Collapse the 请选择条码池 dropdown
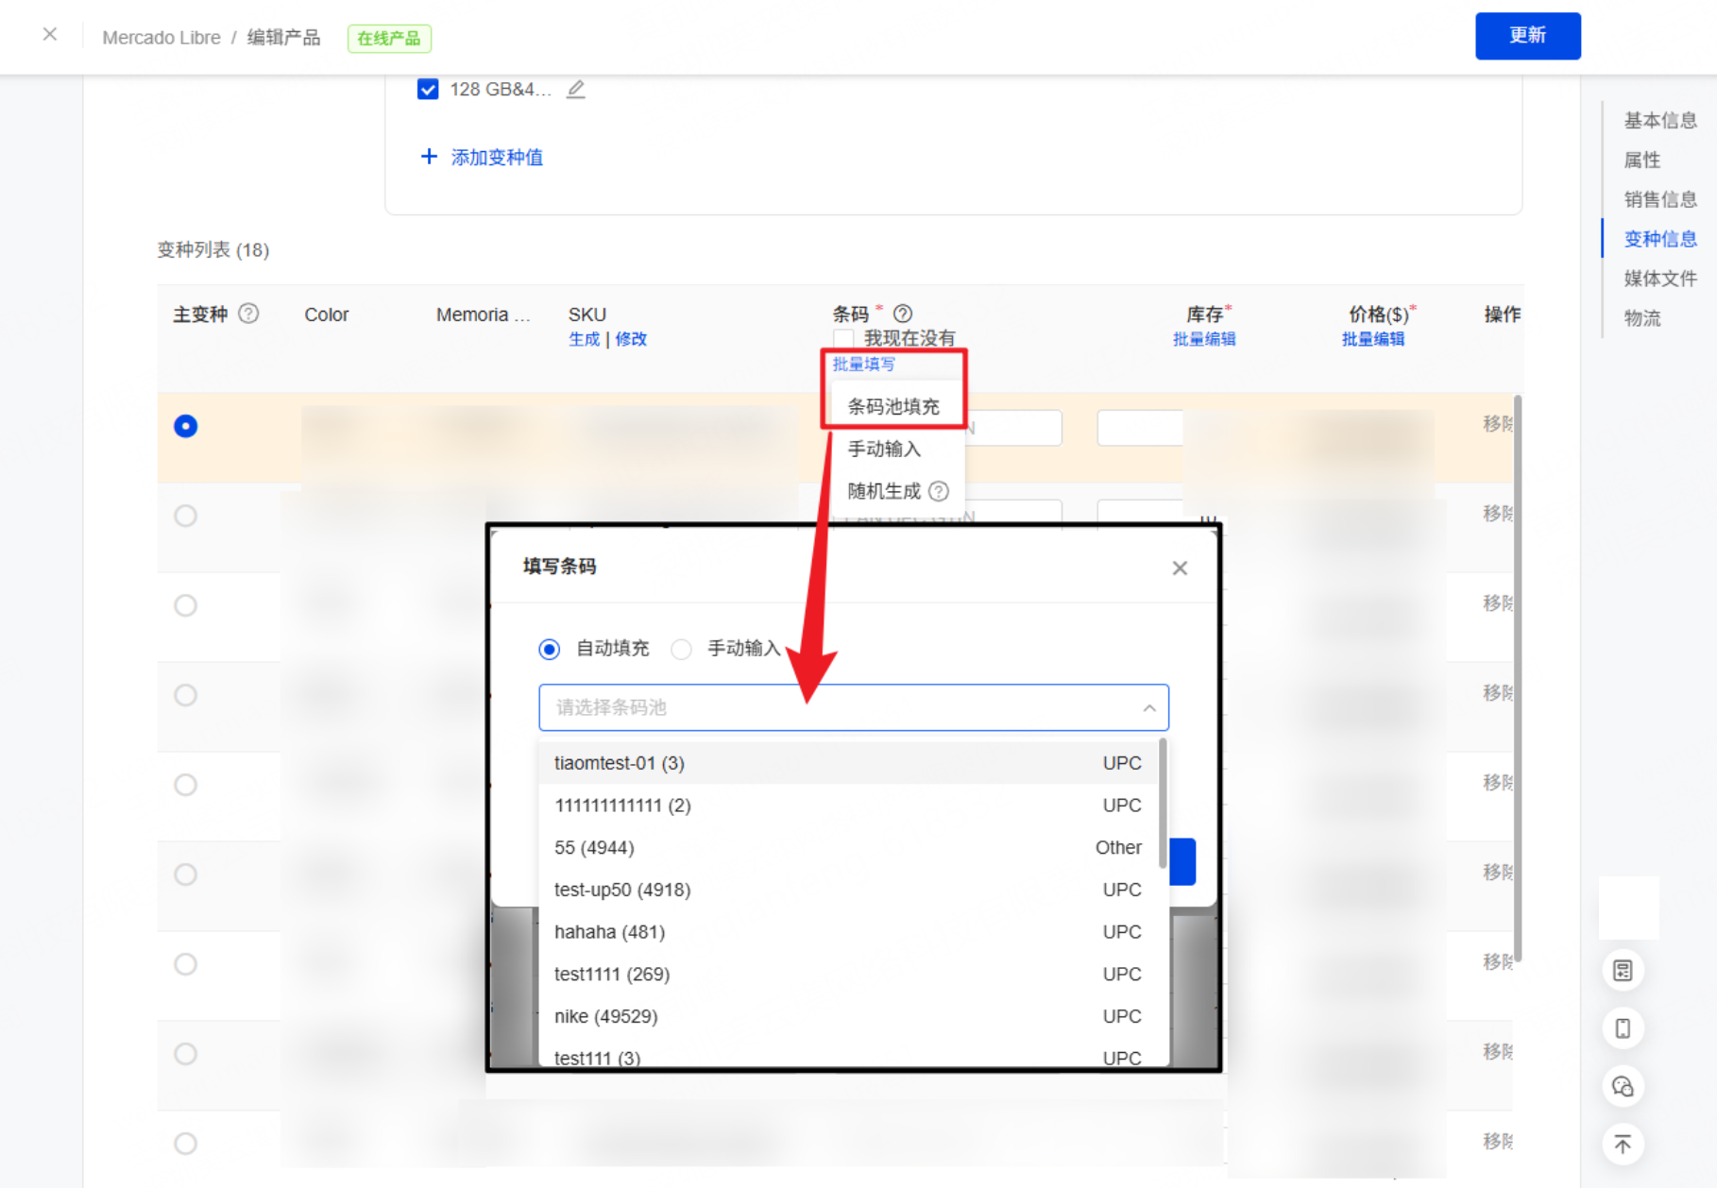The height and width of the screenshot is (1188, 1717). pos(1148,707)
